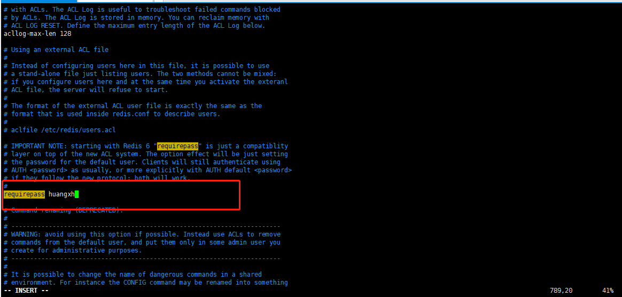Click "It is possible to change the name" line
The width and height of the screenshot is (622, 297).
tap(133, 275)
